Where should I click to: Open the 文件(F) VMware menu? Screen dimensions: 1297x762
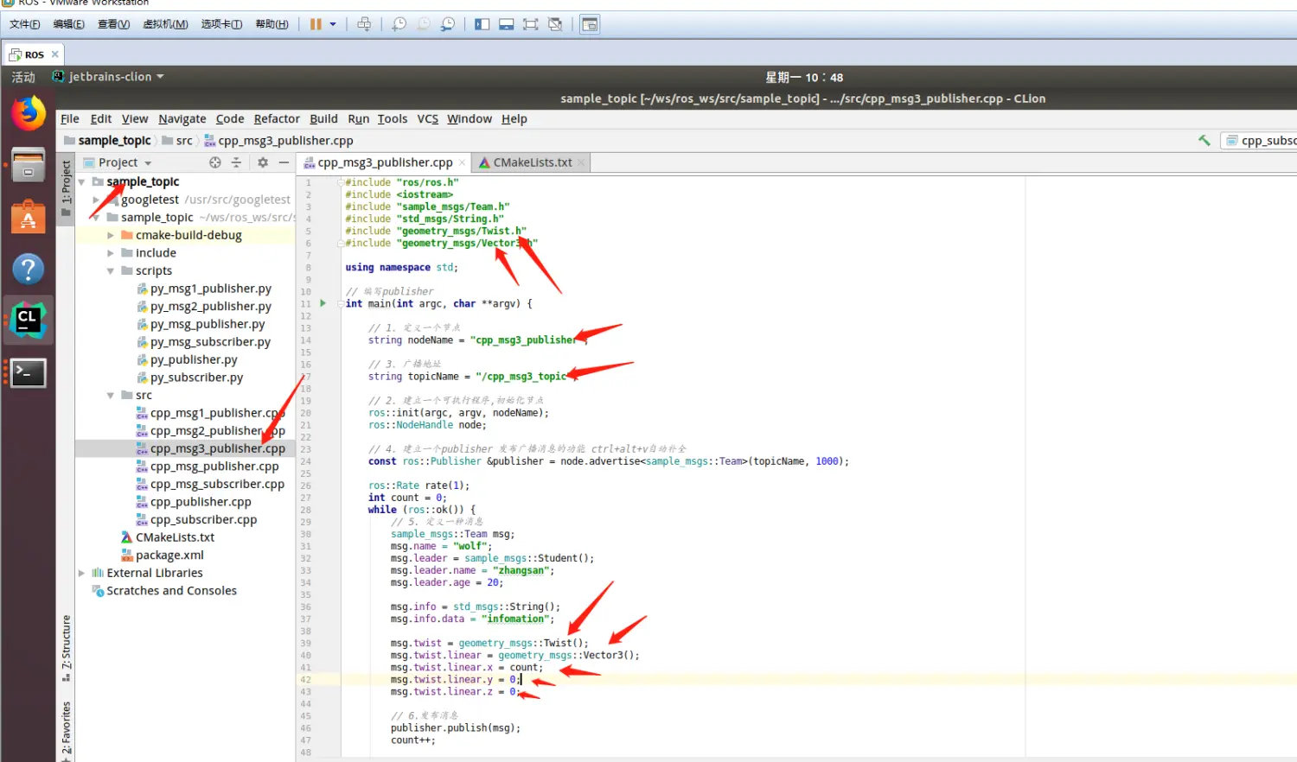coord(24,24)
